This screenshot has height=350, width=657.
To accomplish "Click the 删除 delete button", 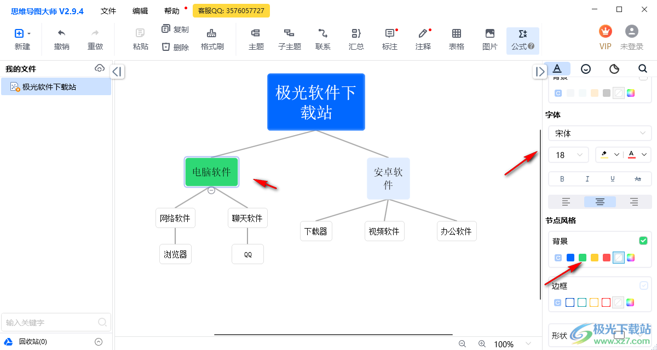I will tap(175, 47).
